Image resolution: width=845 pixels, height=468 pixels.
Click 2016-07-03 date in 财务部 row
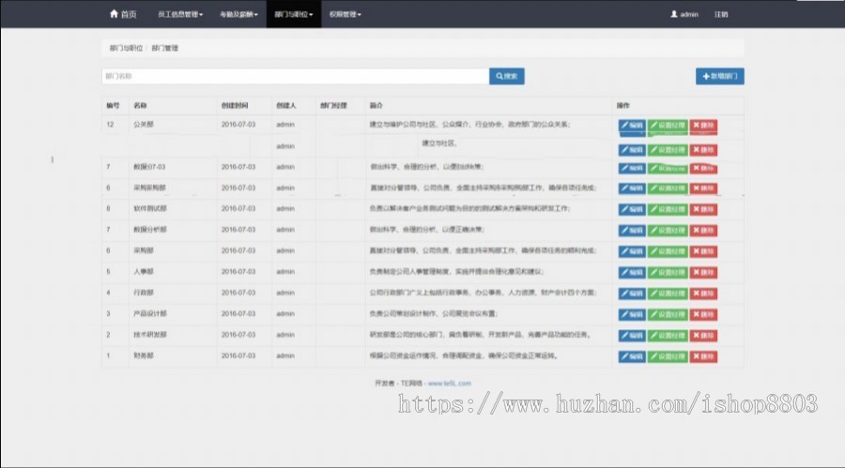coord(238,355)
